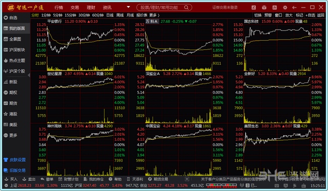Viewport: 328px width, 191px height.
Task: Click the 证券交易未登录 login status link
Action: pos(225,8)
